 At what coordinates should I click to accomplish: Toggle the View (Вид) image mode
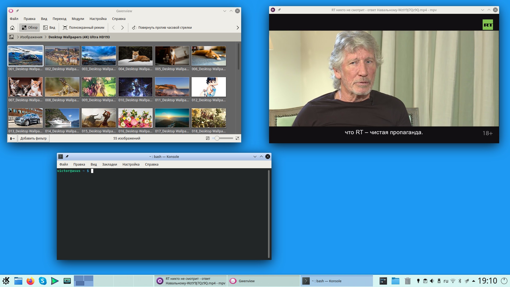[49, 28]
